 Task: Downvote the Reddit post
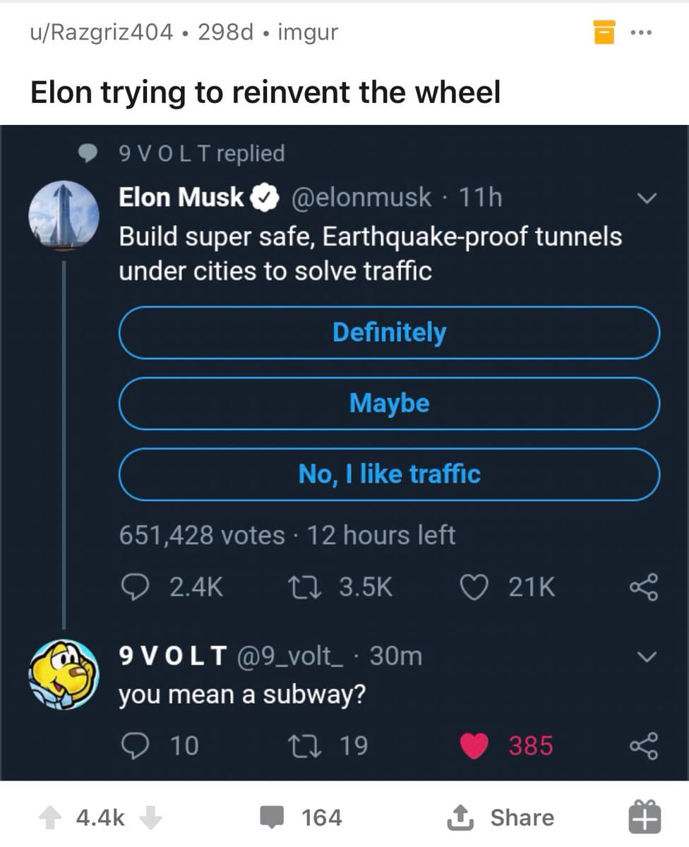(150, 817)
